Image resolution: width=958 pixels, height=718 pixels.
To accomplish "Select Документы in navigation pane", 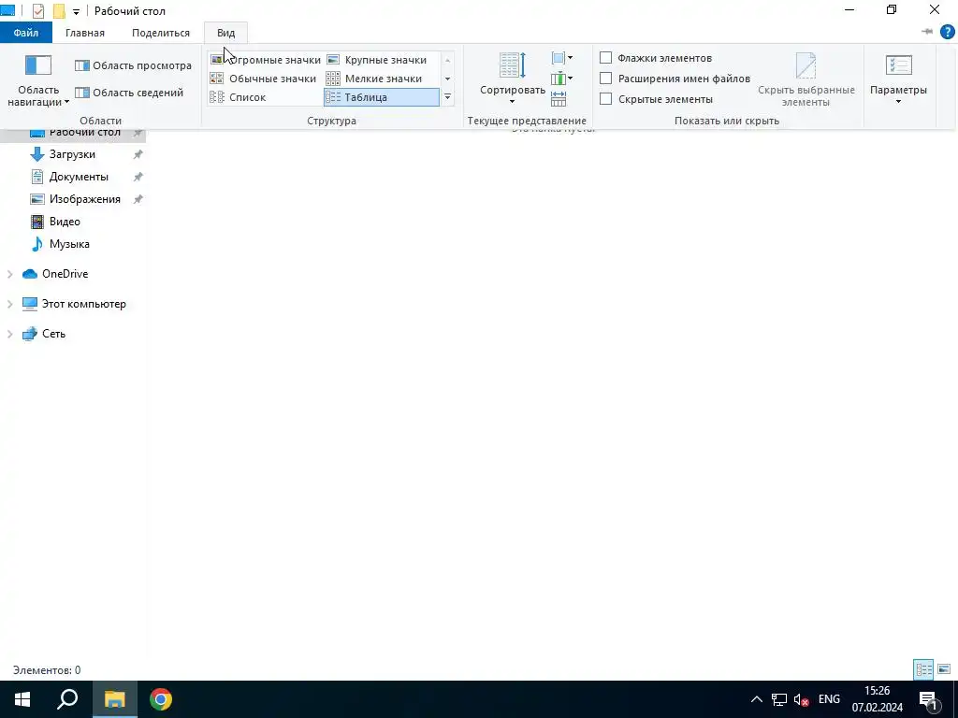I will click(x=79, y=177).
